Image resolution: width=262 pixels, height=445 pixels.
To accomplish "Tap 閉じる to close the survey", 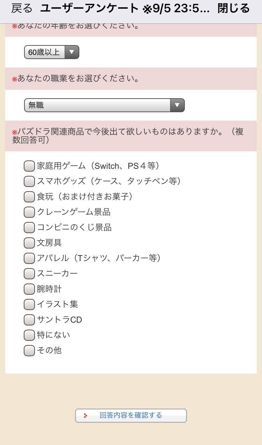I will (234, 8).
